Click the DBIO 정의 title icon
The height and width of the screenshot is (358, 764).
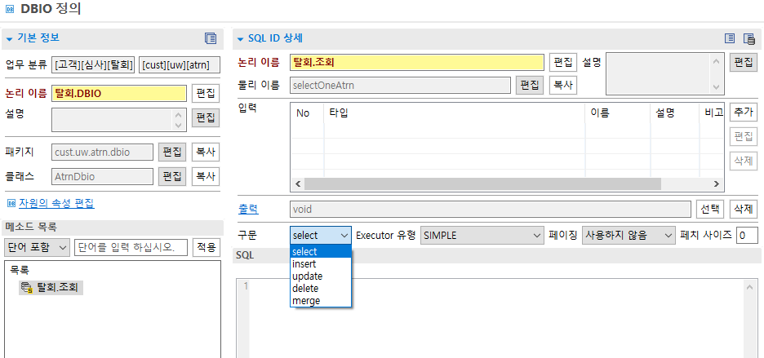click(9, 10)
